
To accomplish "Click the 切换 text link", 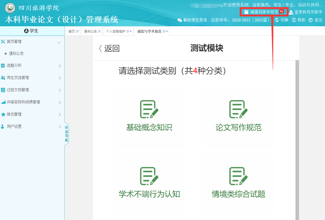I will tap(284, 20).
